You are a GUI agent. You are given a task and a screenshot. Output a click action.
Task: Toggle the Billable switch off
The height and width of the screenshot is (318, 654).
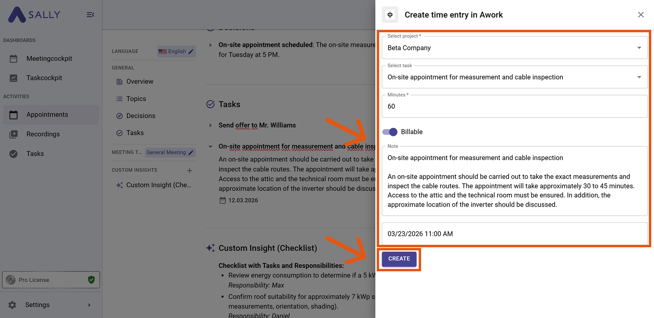point(390,132)
